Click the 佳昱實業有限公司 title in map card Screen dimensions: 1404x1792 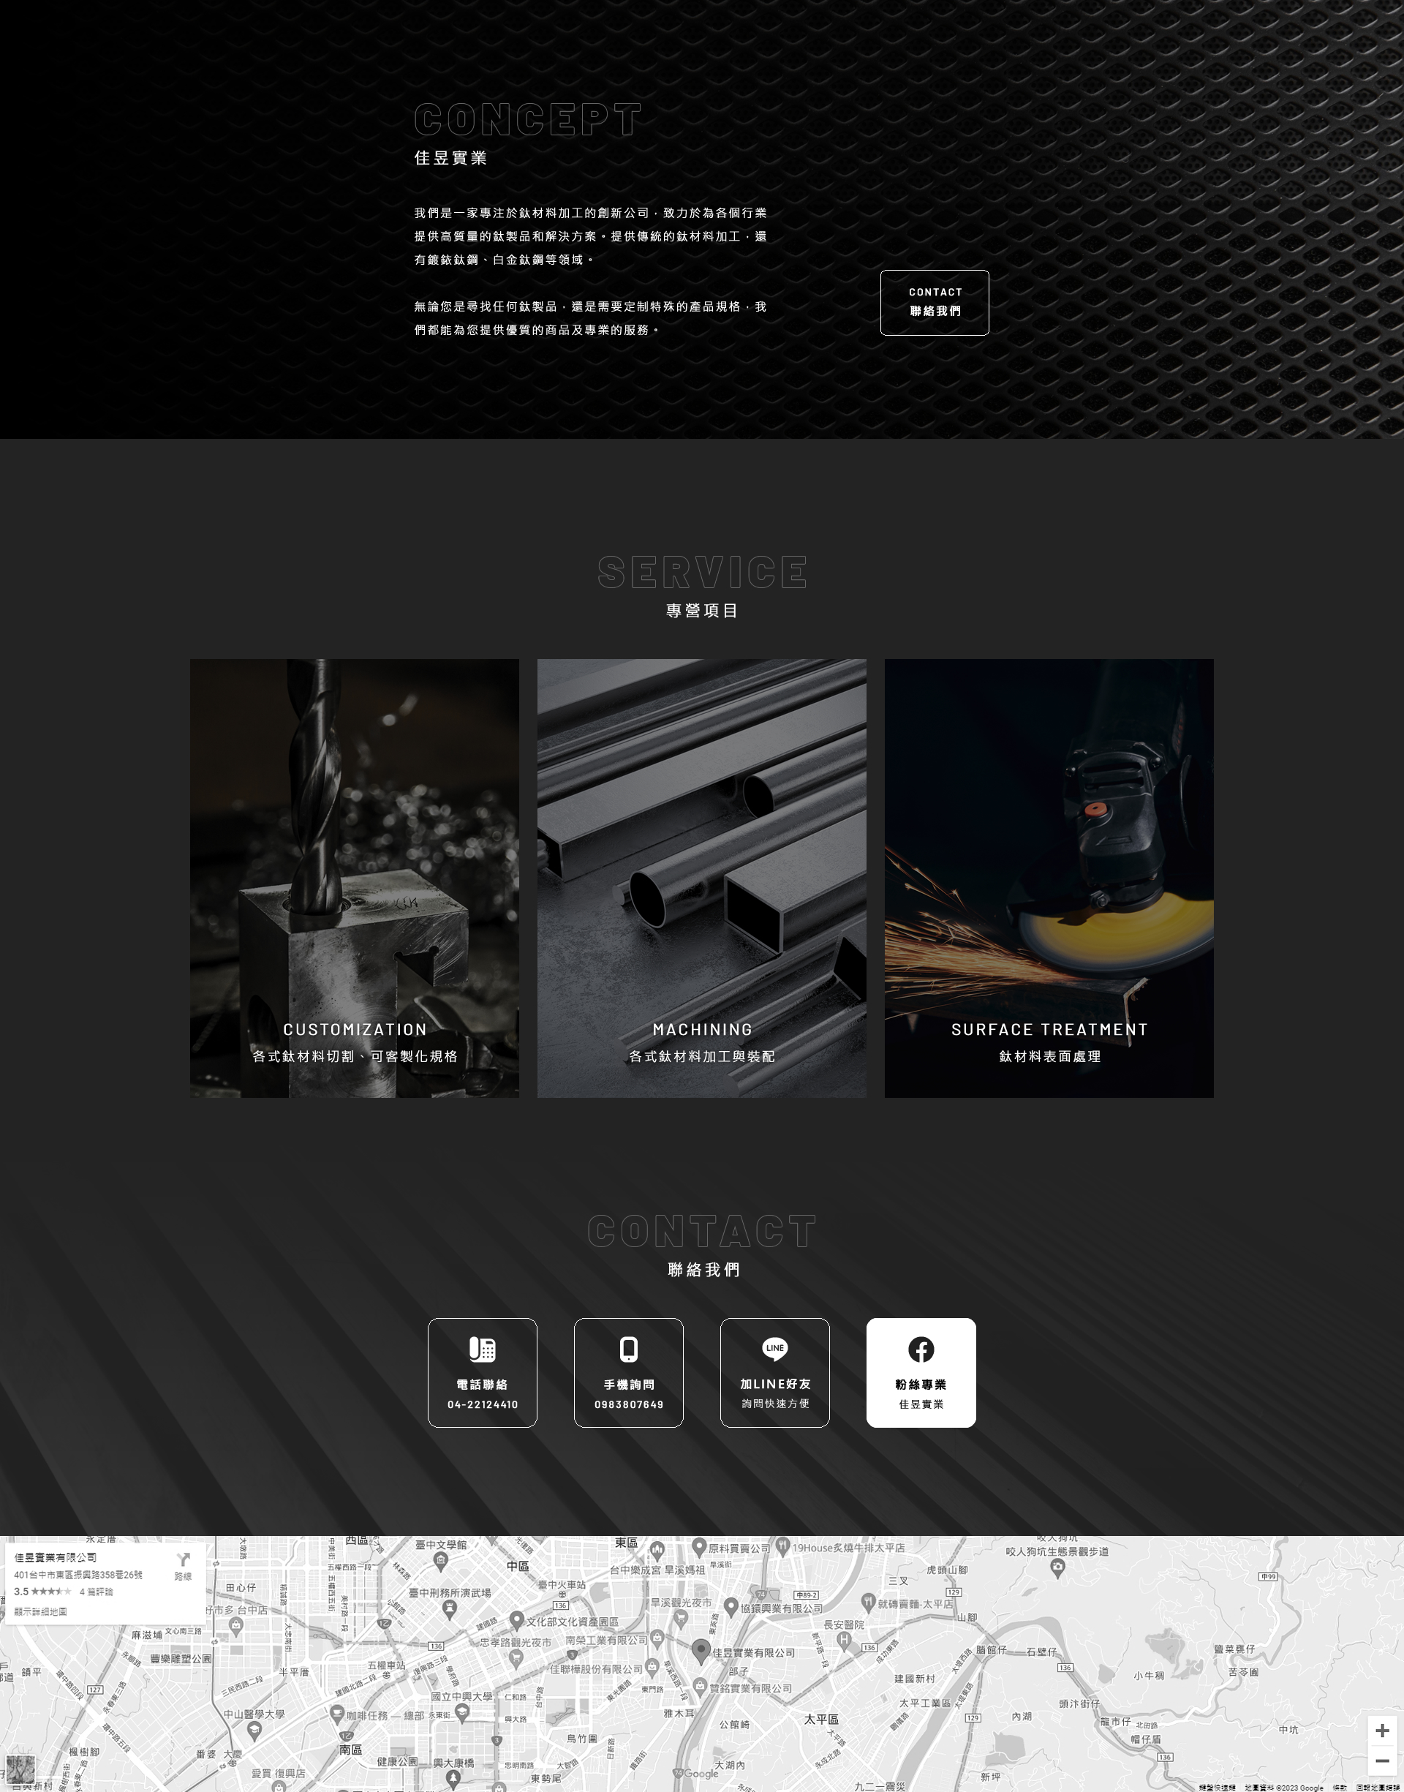point(55,1557)
